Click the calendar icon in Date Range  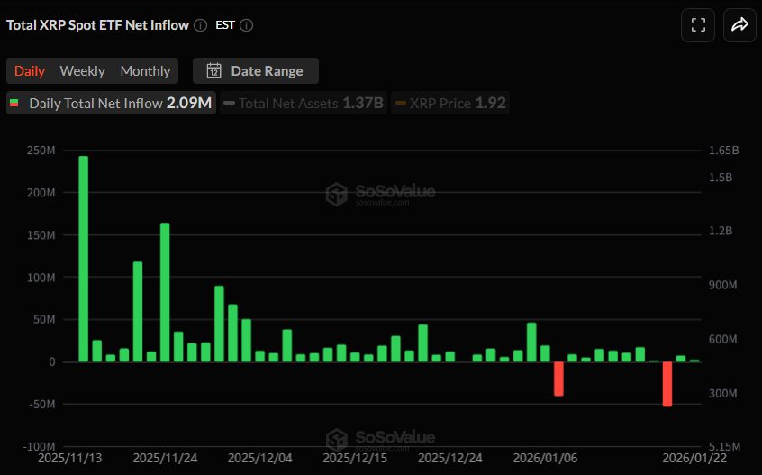tap(214, 71)
